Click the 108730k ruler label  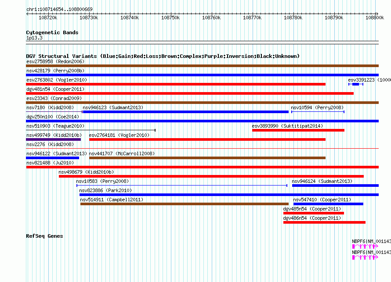89,18
